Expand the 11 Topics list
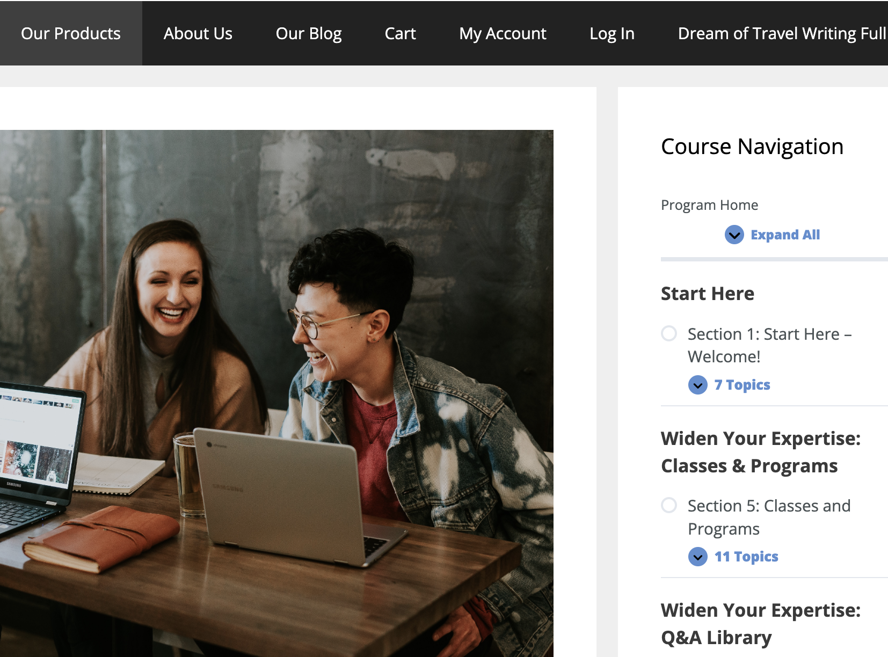The height and width of the screenshot is (657, 888). click(746, 557)
